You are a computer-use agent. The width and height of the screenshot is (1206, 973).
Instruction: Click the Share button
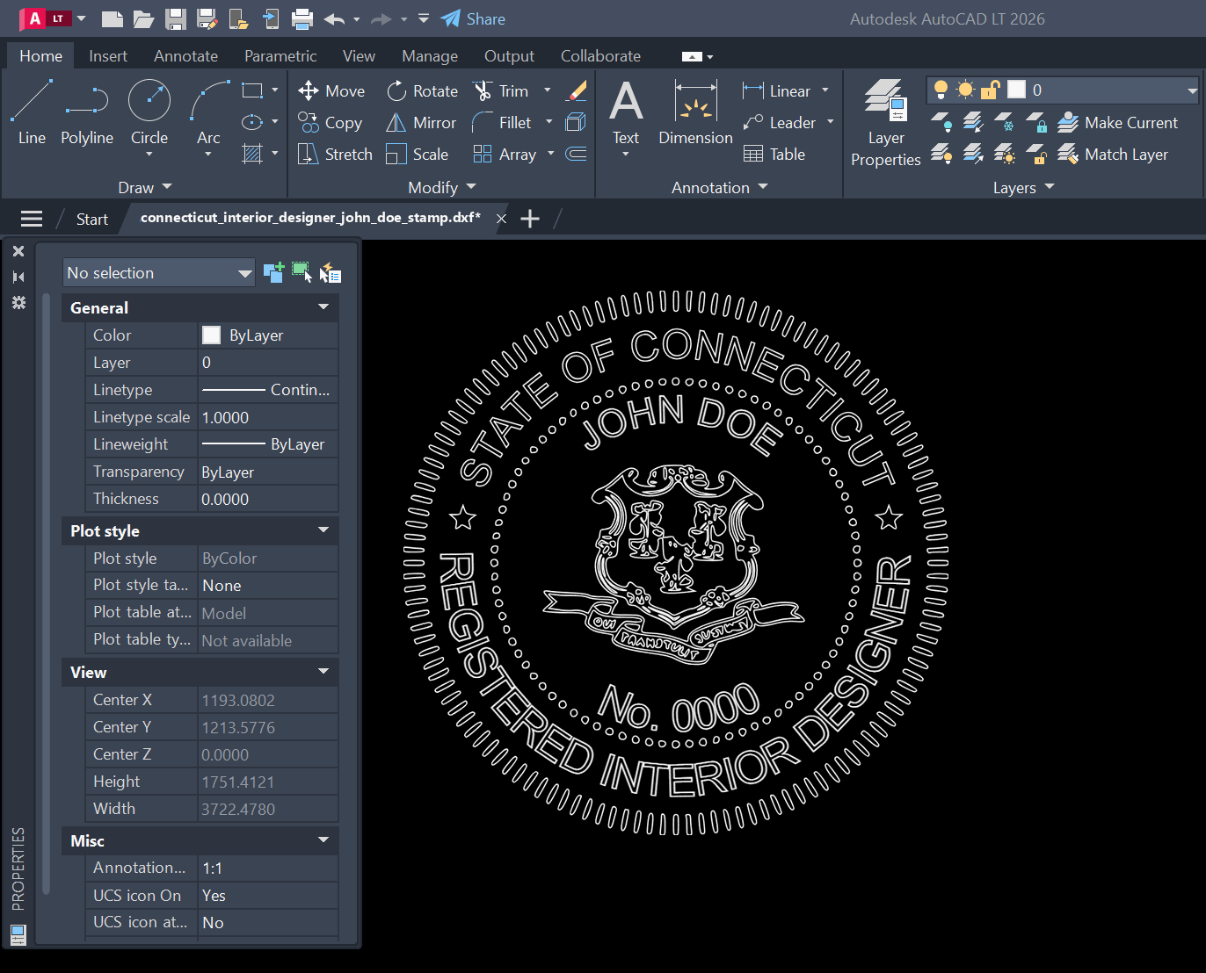(473, 18)
